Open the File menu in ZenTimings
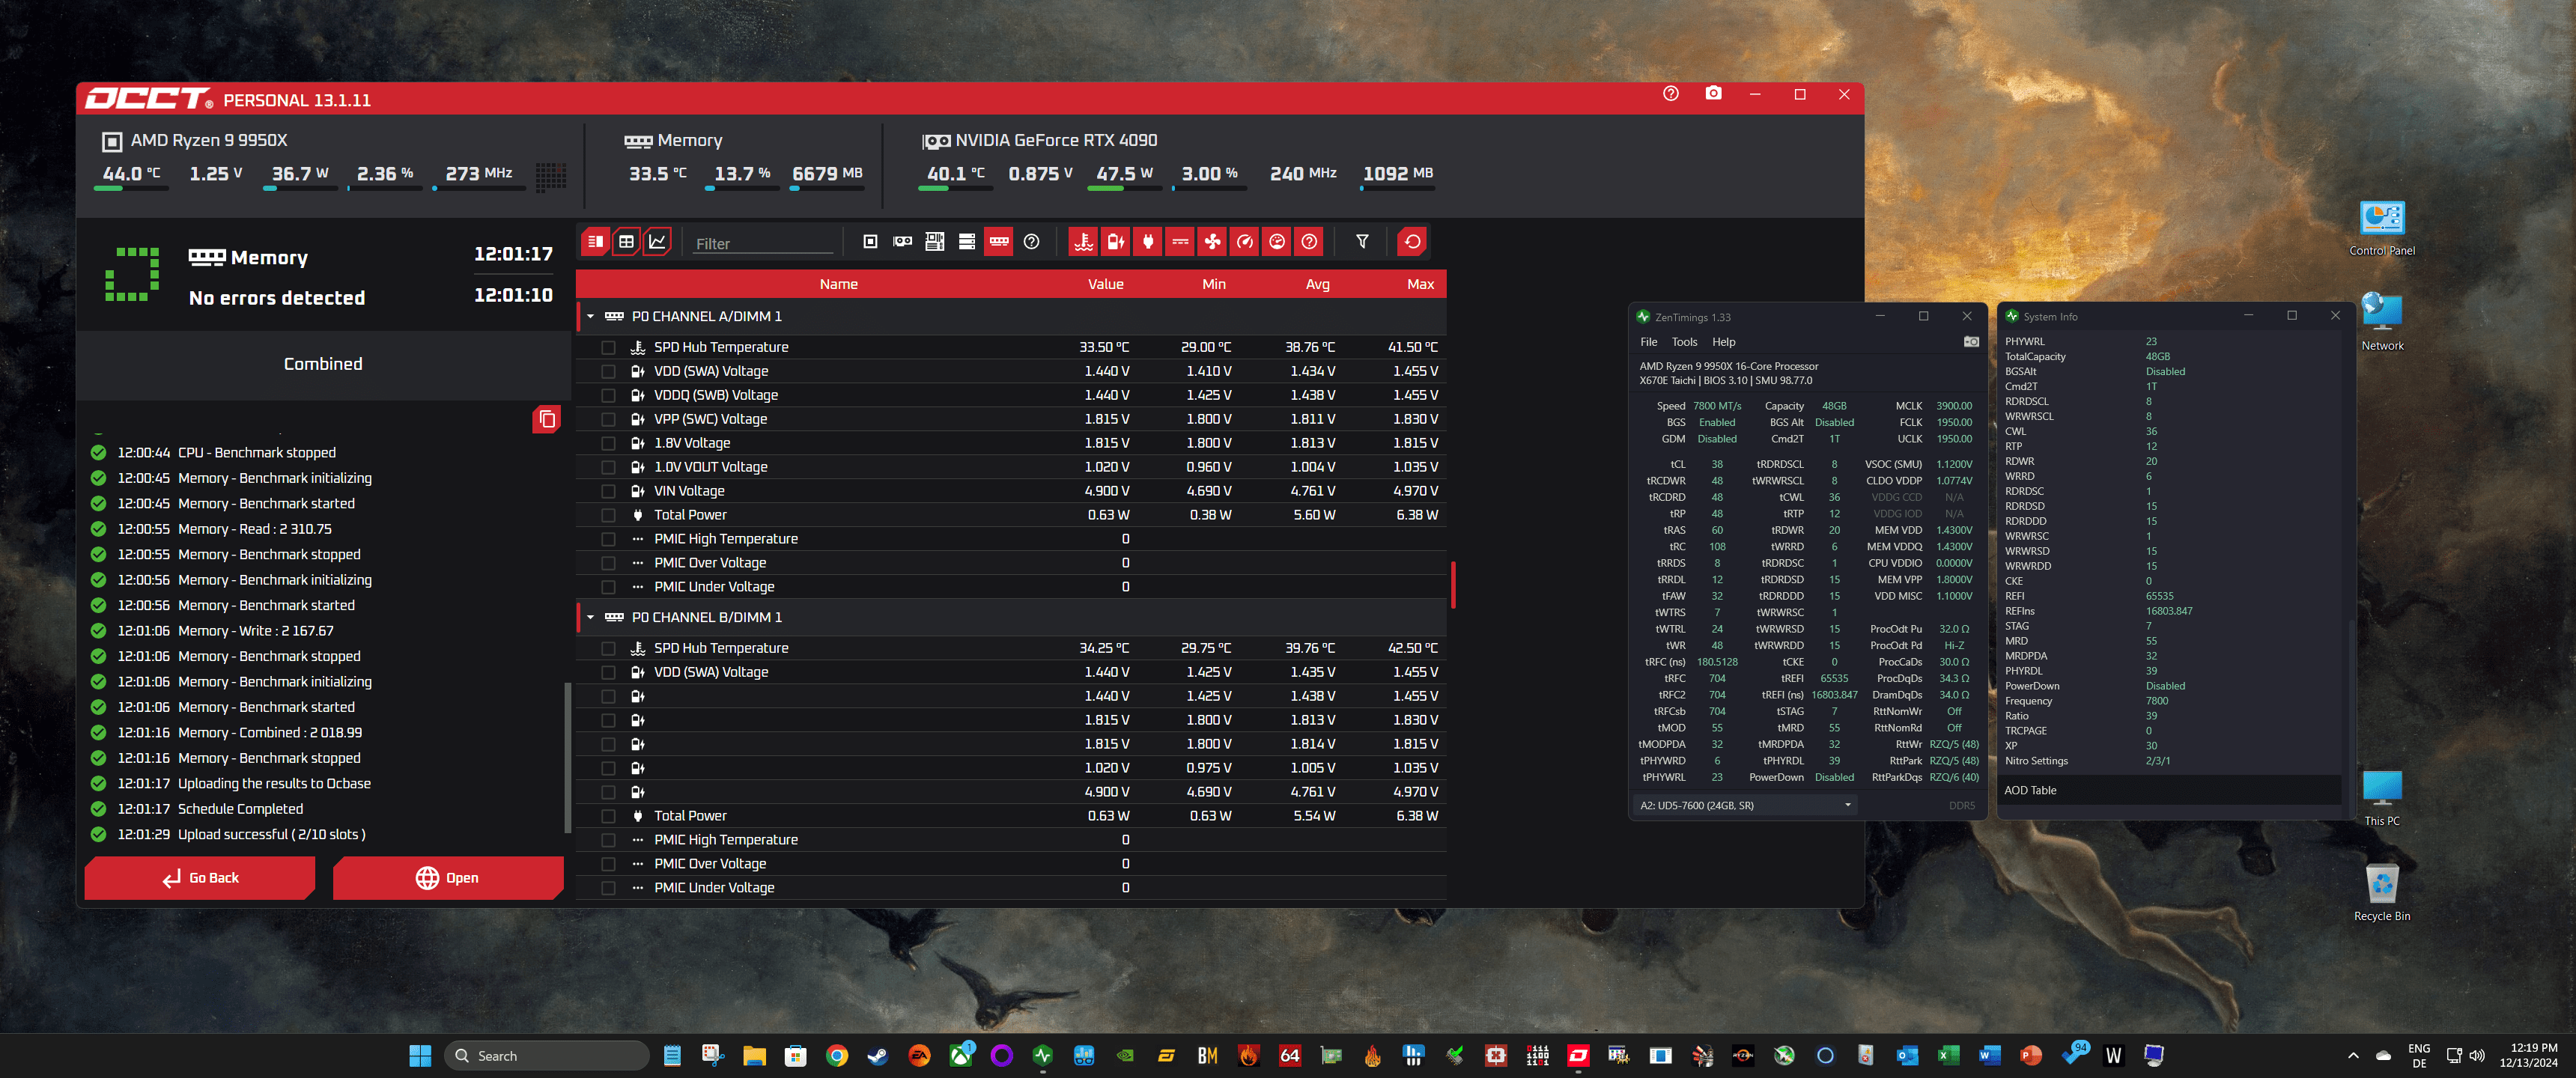Viewport: 2576px width, 1078px height. click(x=1648, y=342)
